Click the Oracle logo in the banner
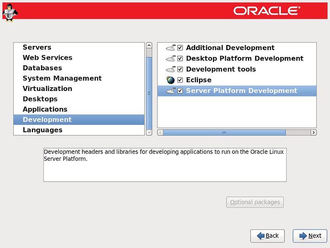 pos(267,11)
